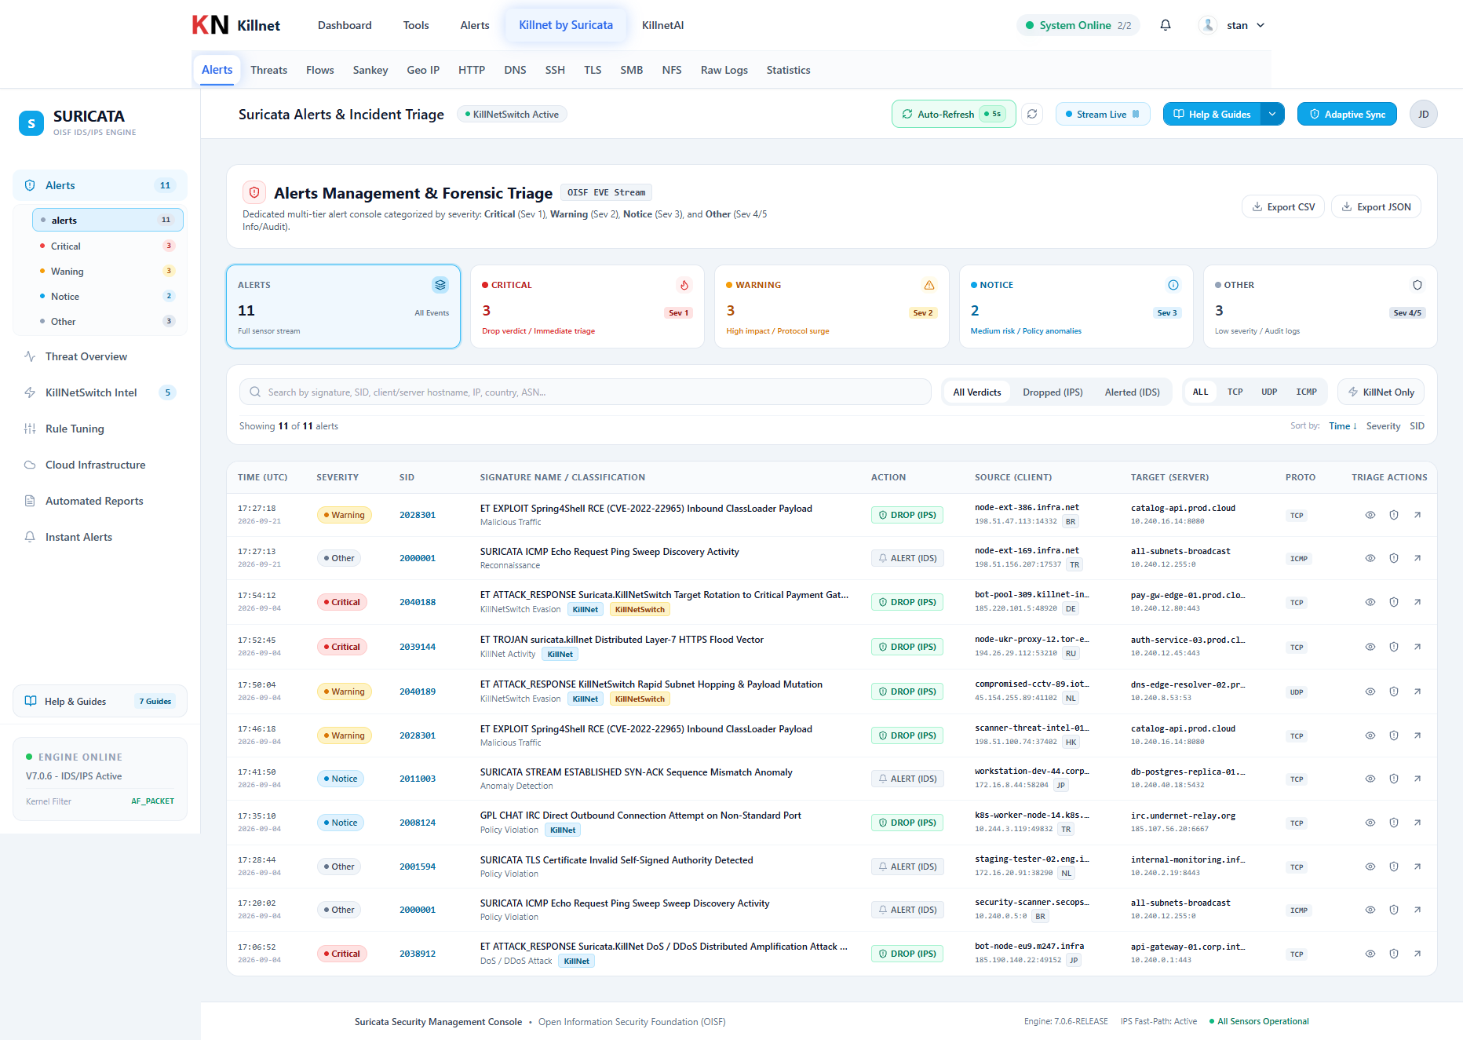View details eye icon for 17:46:18 row

click(x=1370, y=735)
